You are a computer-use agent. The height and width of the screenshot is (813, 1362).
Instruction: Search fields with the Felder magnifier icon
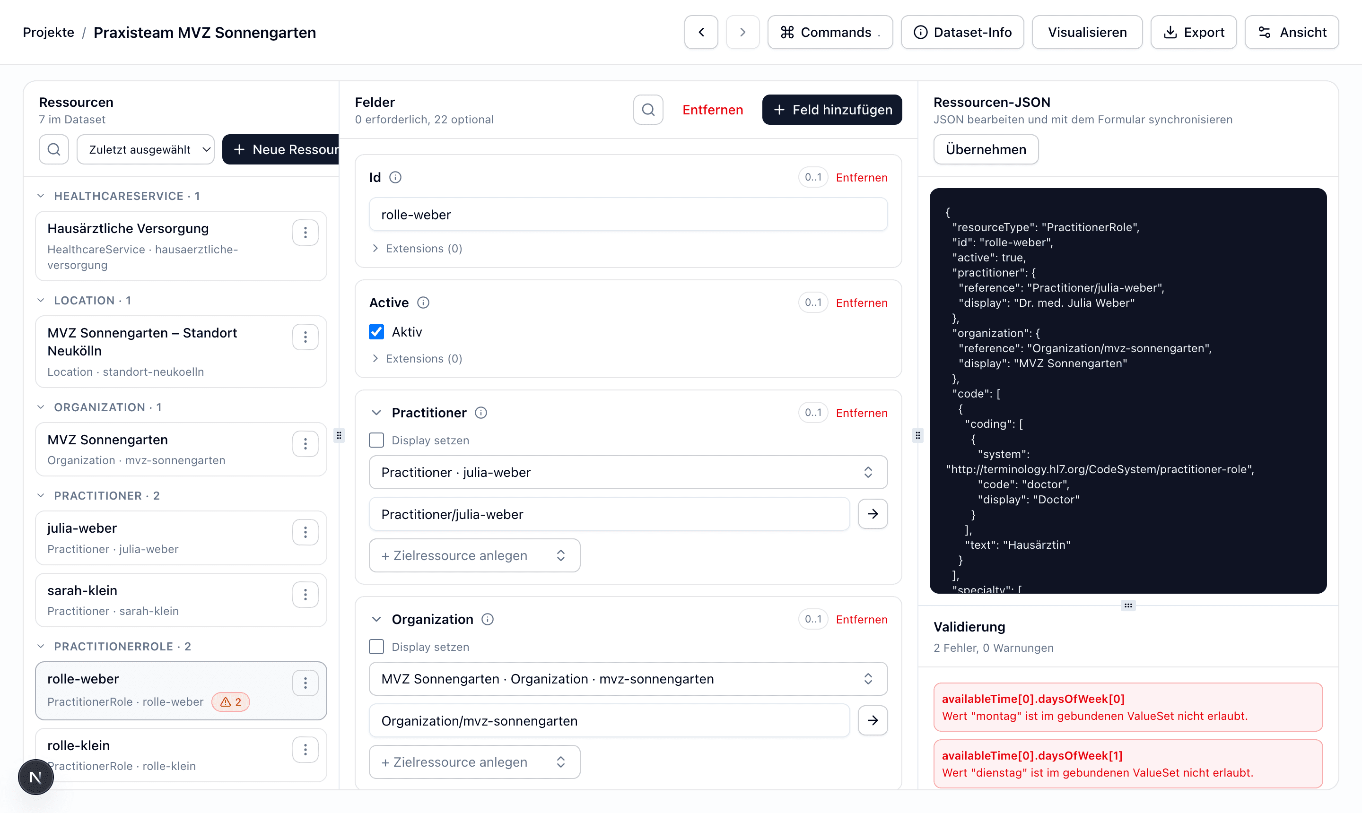(648, 110)
